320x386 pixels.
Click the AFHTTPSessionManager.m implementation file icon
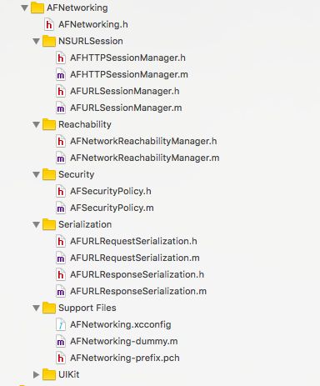61,74
